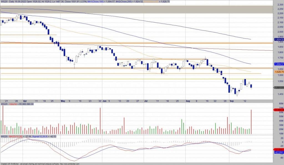Click the Aug label on date axis
This screenshot has height=165, width=284.
[x=188, y=101]
